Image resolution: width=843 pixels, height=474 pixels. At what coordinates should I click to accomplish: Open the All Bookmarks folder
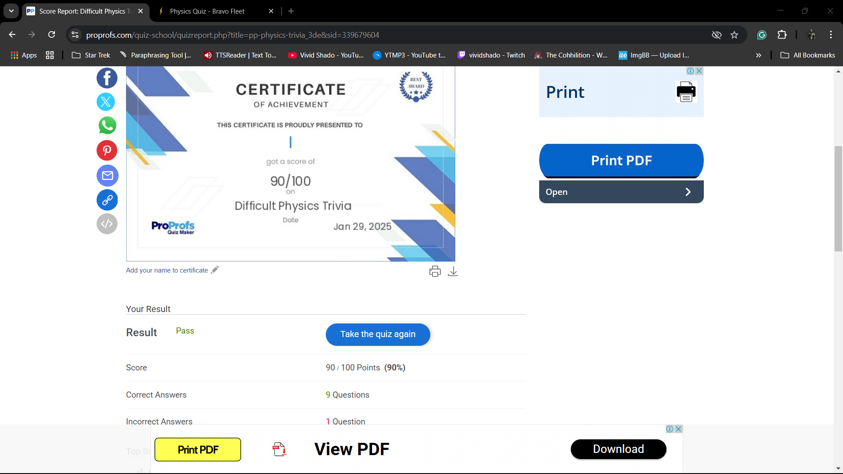[x=807, y=55]
